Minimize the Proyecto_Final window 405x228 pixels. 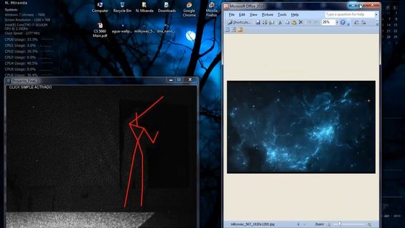pyautogui.click(x=171, y=80)
